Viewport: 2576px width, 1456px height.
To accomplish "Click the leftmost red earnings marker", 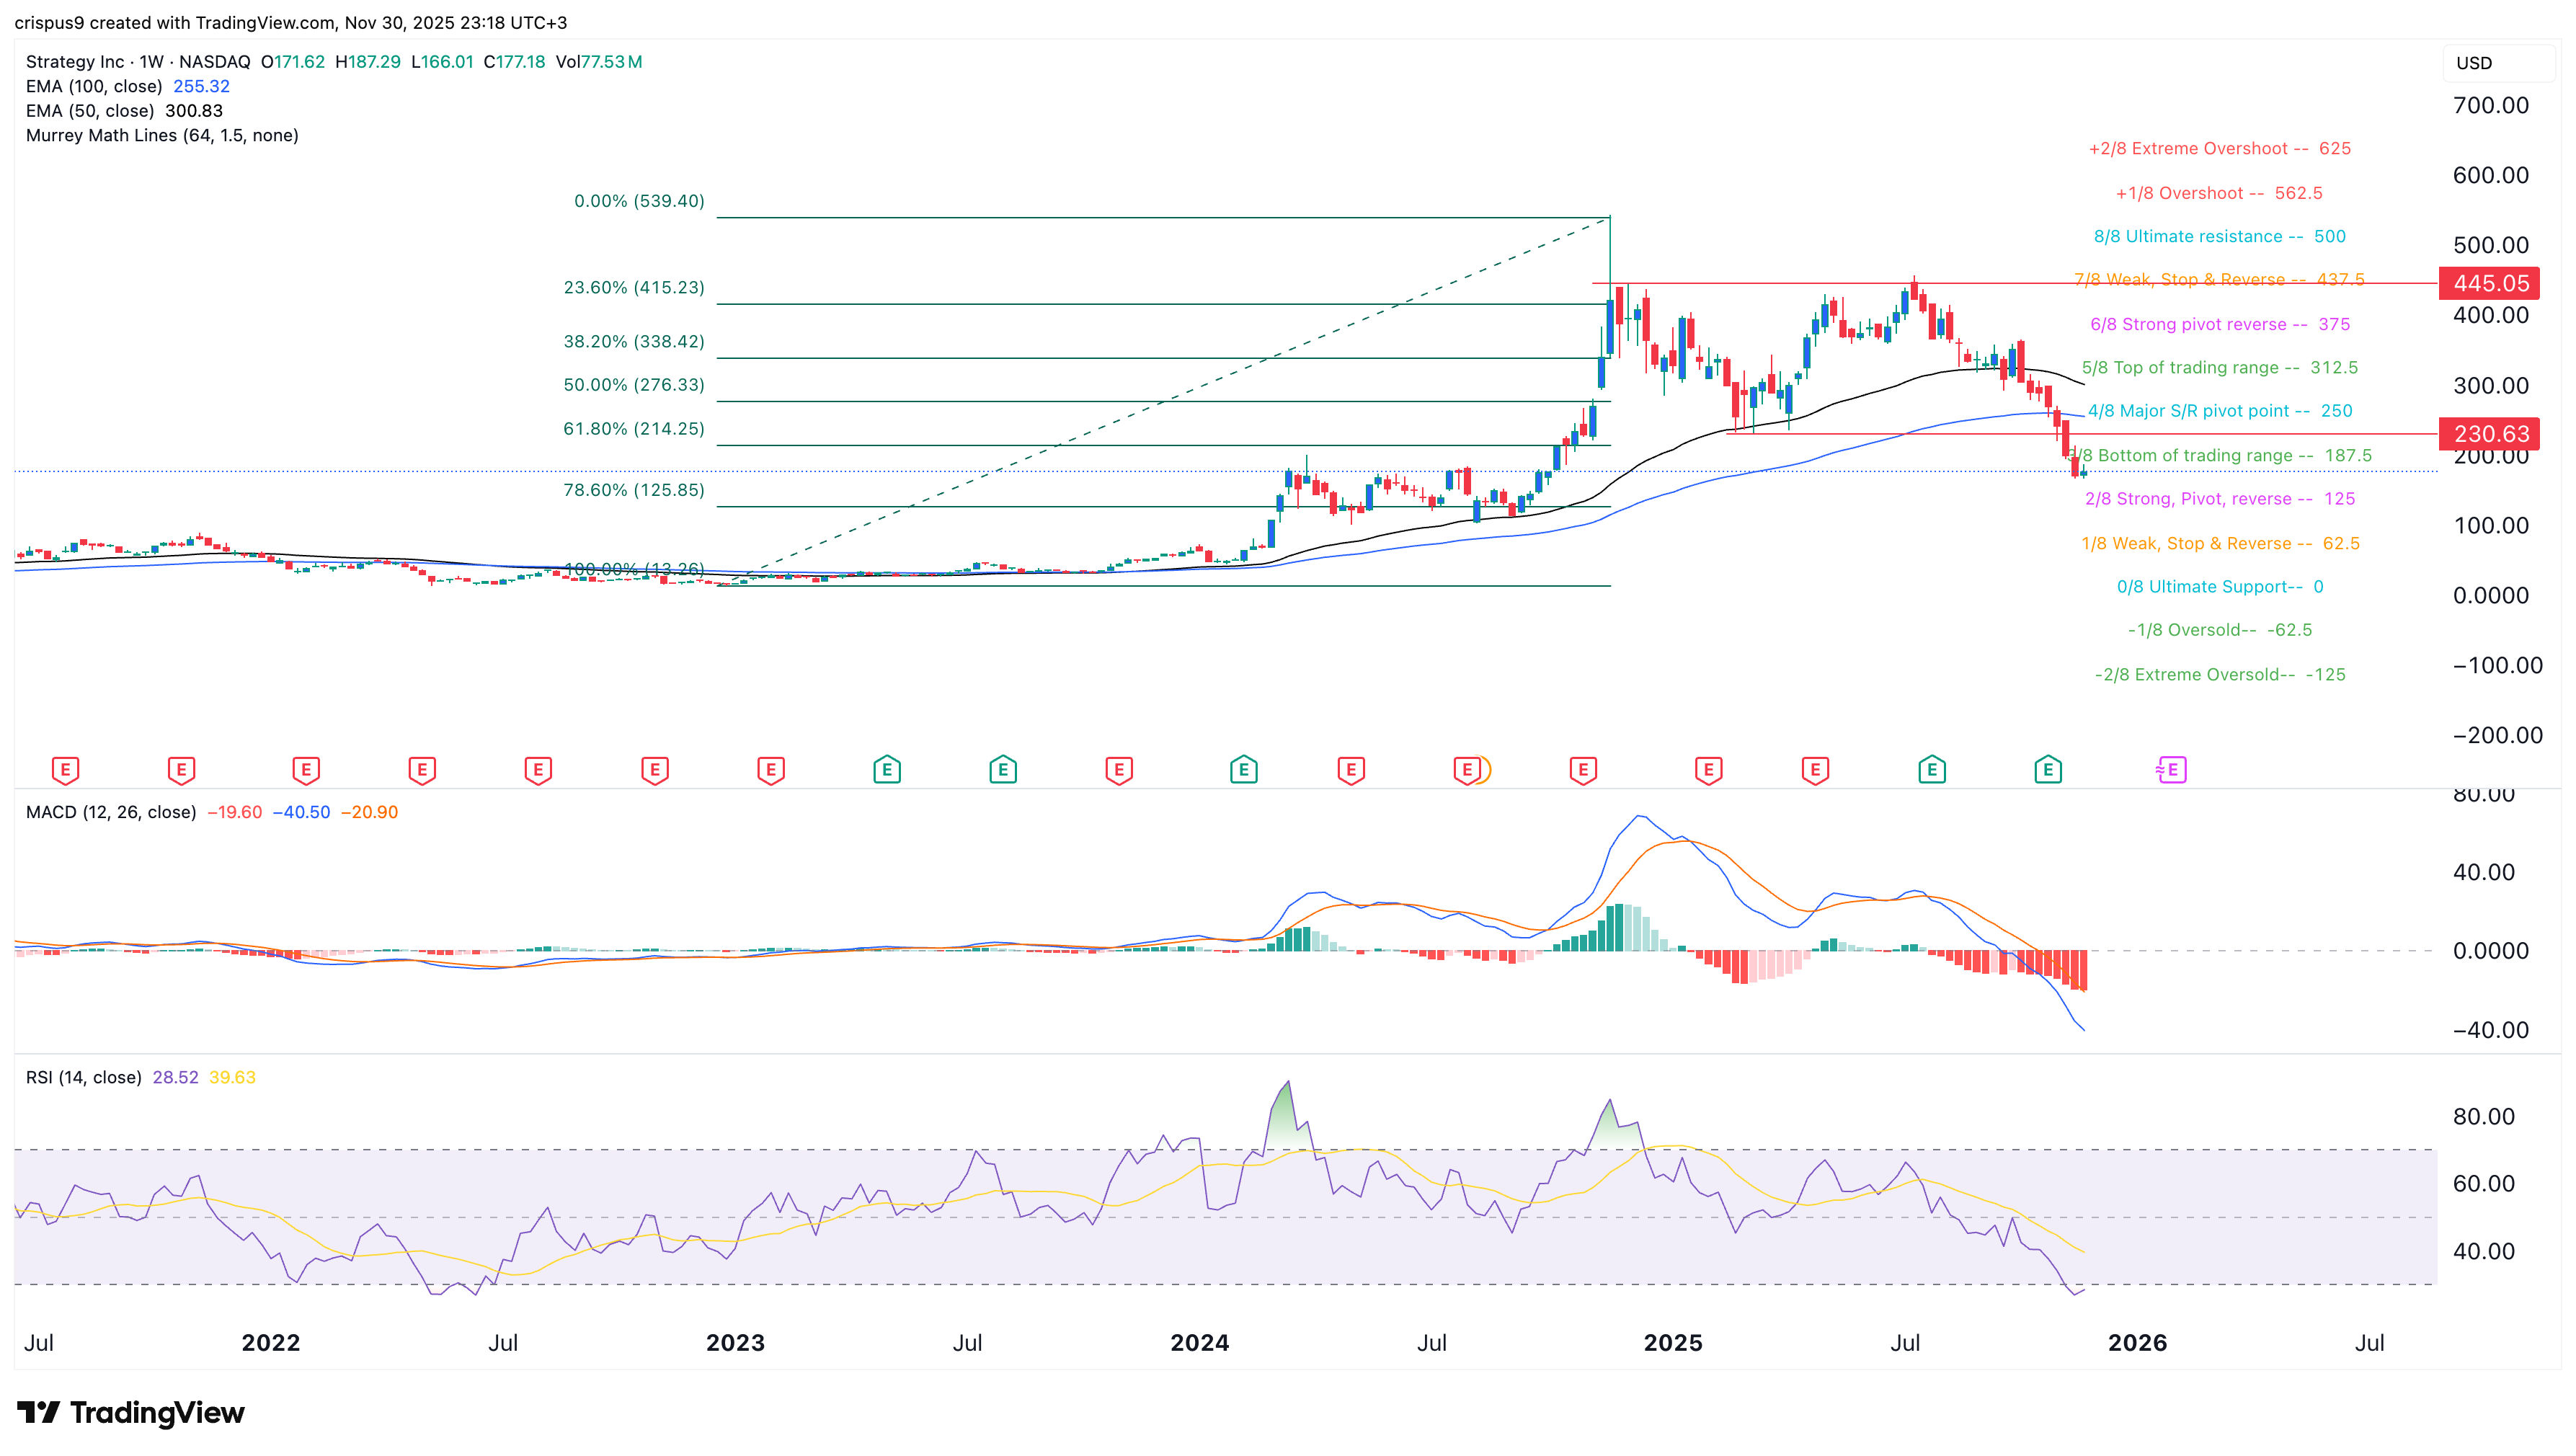I will point(65,770).
